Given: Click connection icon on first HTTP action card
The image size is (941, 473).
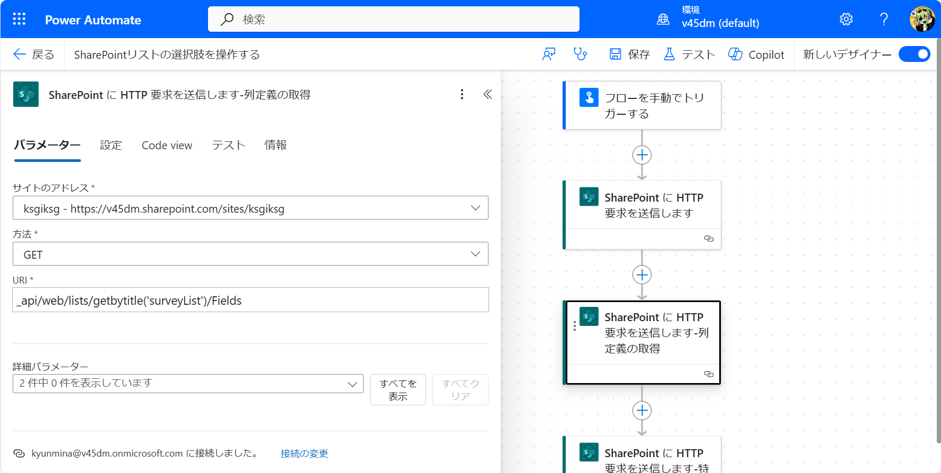Looking at the screenshot, I should coord(709,239).
